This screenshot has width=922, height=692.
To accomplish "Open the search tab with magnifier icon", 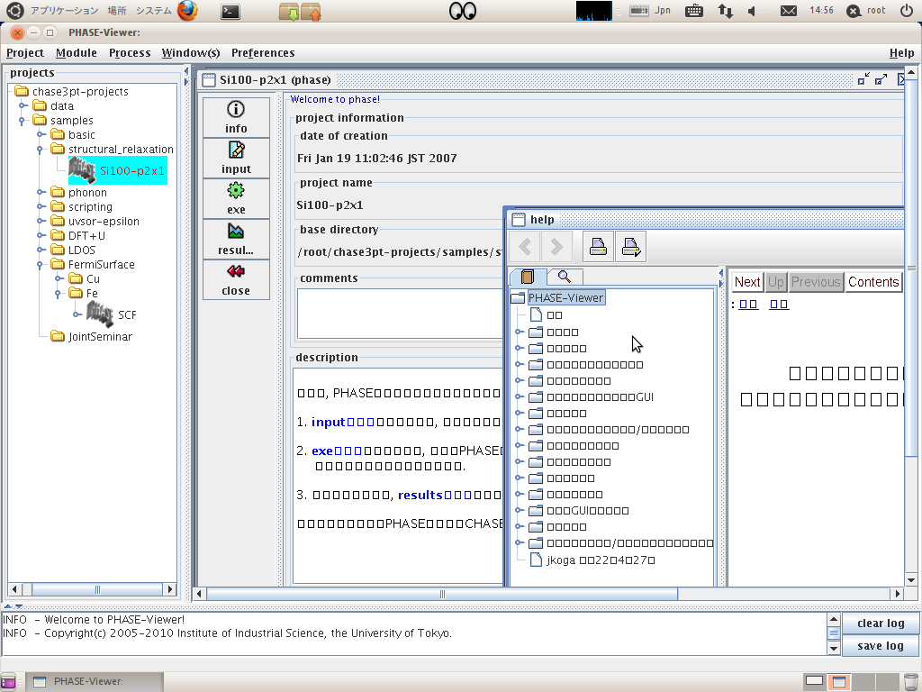I will (565, 277).
